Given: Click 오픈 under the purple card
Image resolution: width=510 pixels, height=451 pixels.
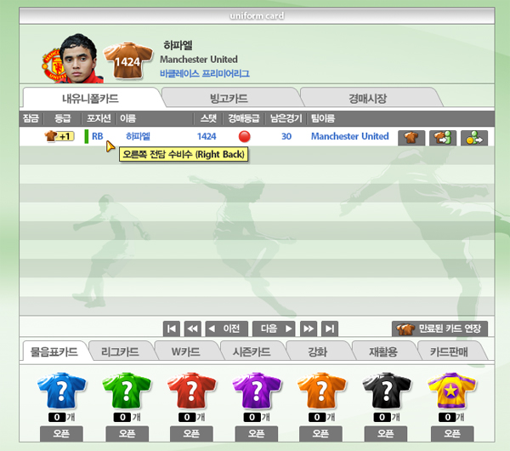Looking at the screenshot, I should (257, 434).
